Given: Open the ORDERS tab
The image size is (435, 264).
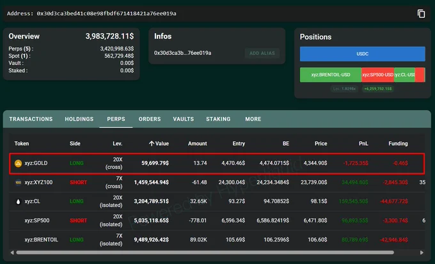Looking at the screenshot, I should point(150,119).
